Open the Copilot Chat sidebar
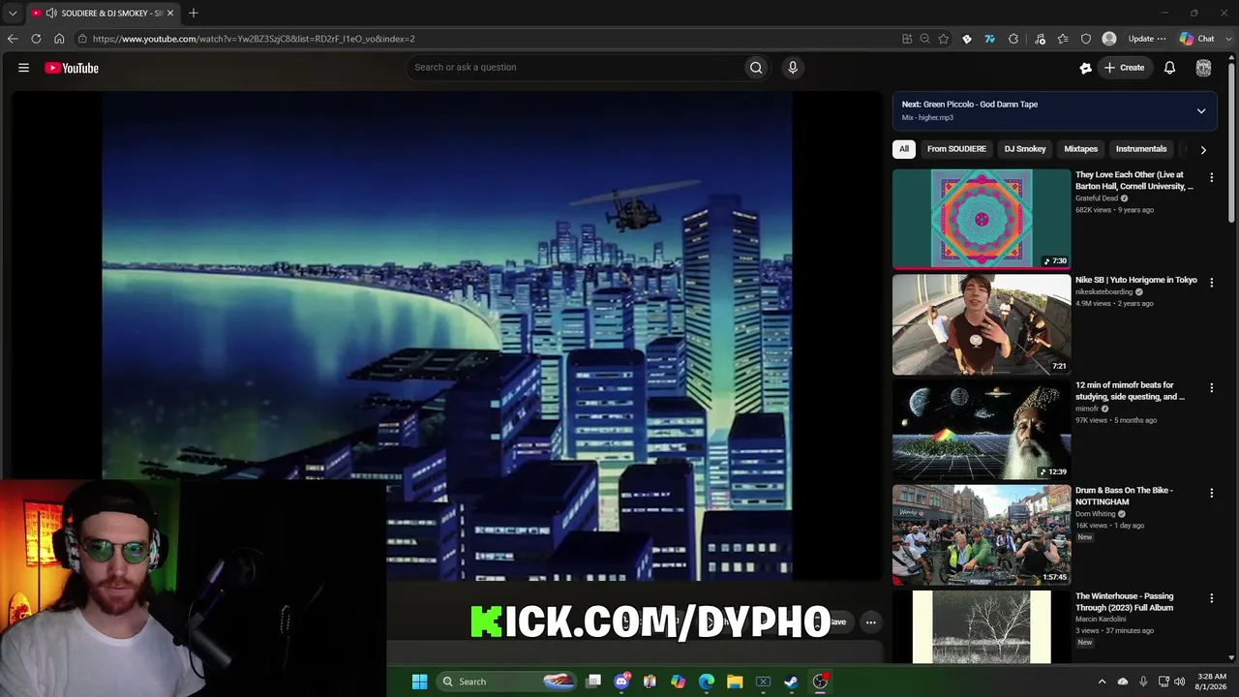 [1197, 39]
